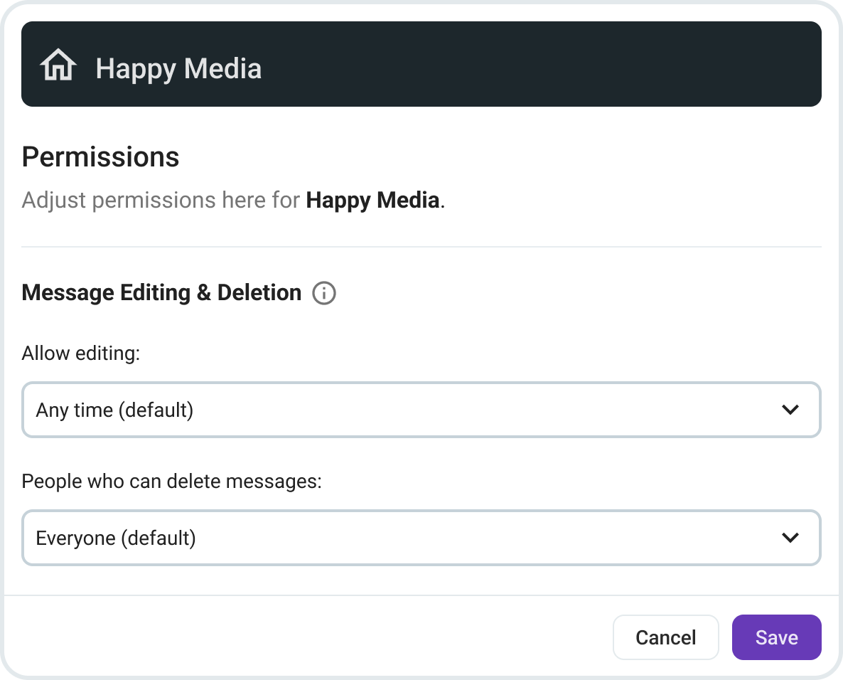Open the info icon next to Message Editing & Deletion
Viewport: 843px width, 680px height.
[324, 293]
